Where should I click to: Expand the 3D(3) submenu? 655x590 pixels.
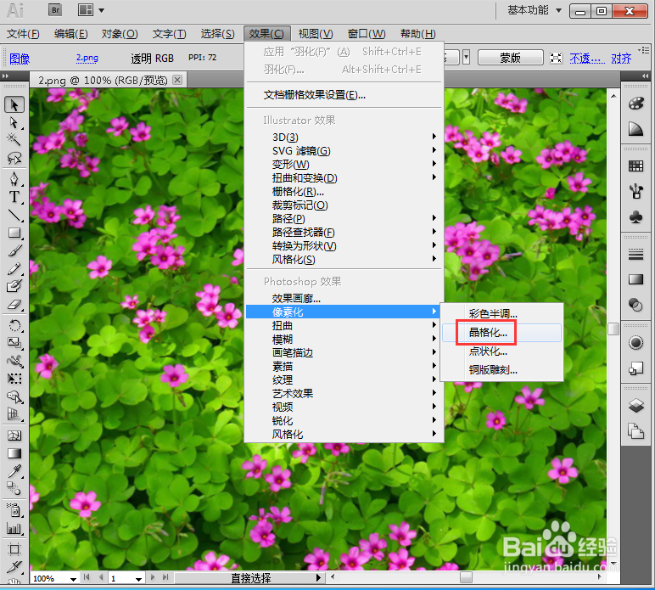pyautogui.click(x=344, y=137)
